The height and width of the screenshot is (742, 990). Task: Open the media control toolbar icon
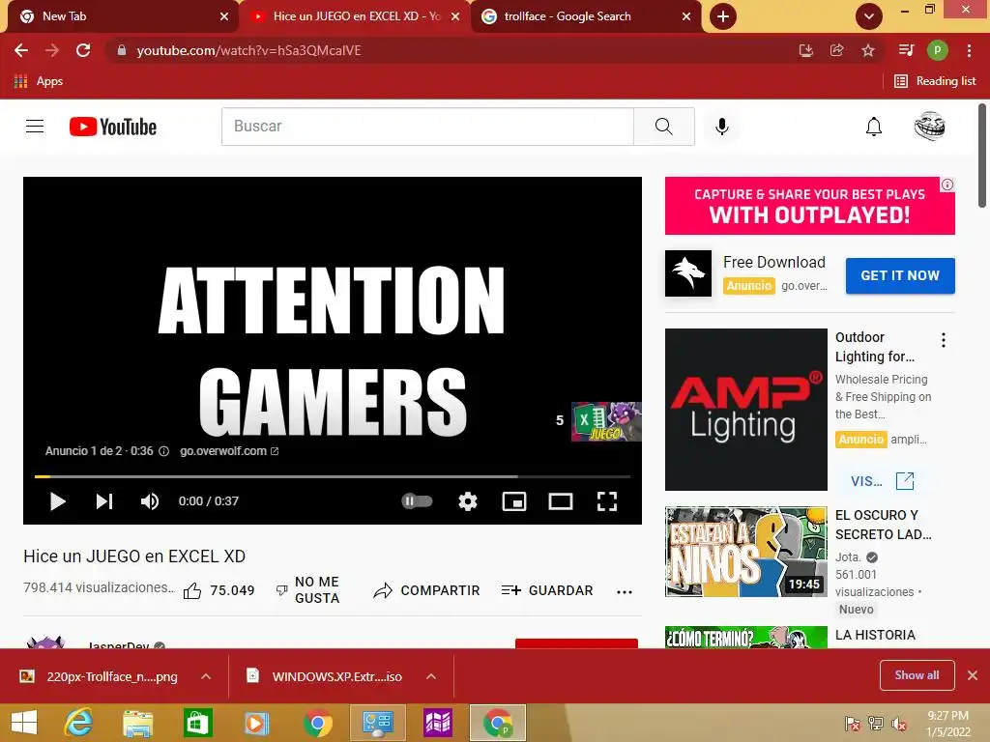click(906, 50)
